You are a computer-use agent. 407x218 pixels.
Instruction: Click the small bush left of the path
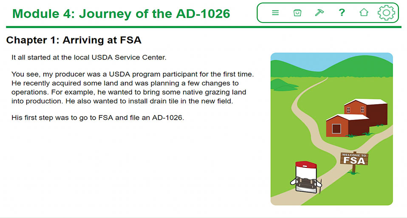283,85
